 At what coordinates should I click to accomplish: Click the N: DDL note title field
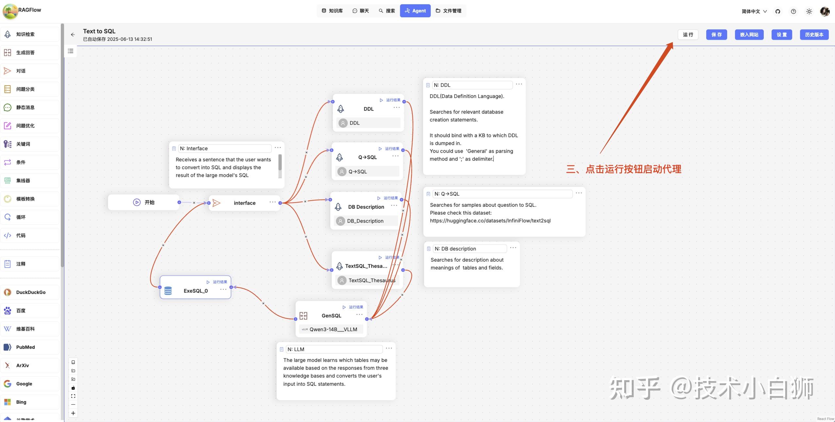(472, 85)
